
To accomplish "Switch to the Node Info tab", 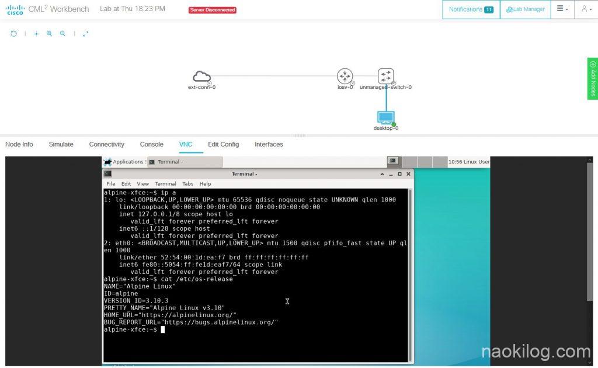I will (x=19, y=144).
